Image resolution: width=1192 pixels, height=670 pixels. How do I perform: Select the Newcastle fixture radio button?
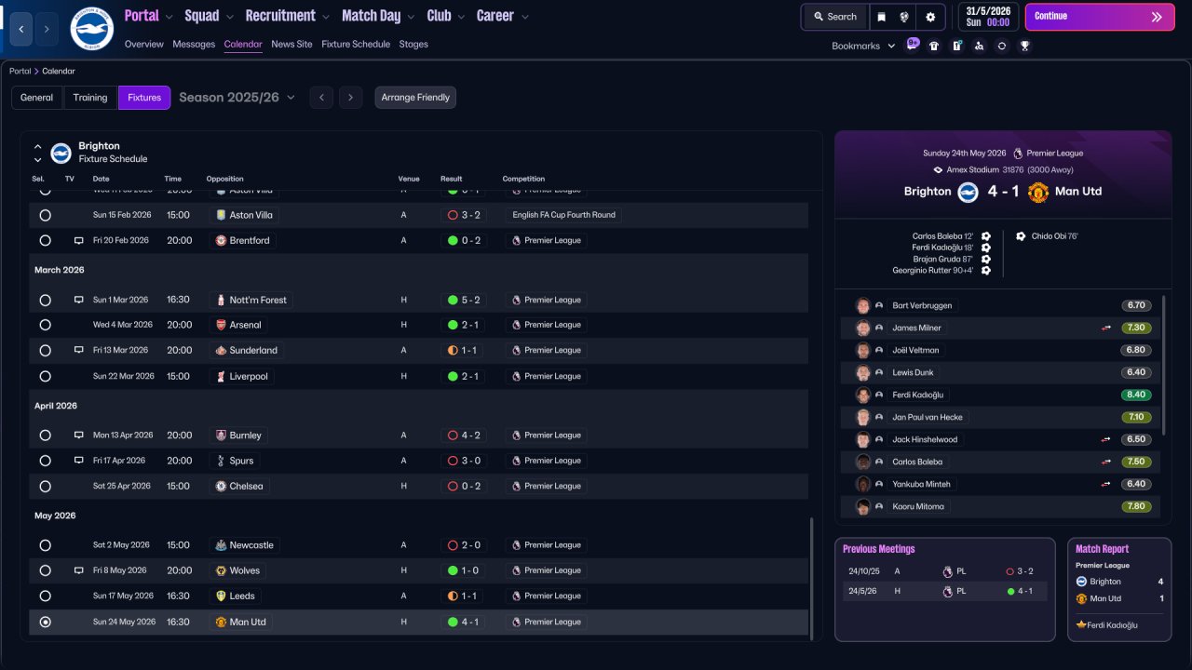point(45,545)
